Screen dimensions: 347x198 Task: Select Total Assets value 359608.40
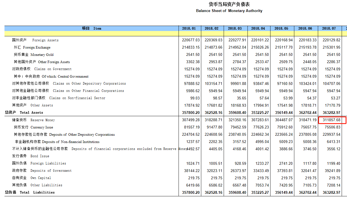pyautogui.click(x=237, y=113)
